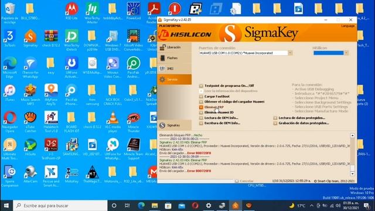Select the VLC media player desktop icon
The image size is (375, 211).
tap(112, 122)
